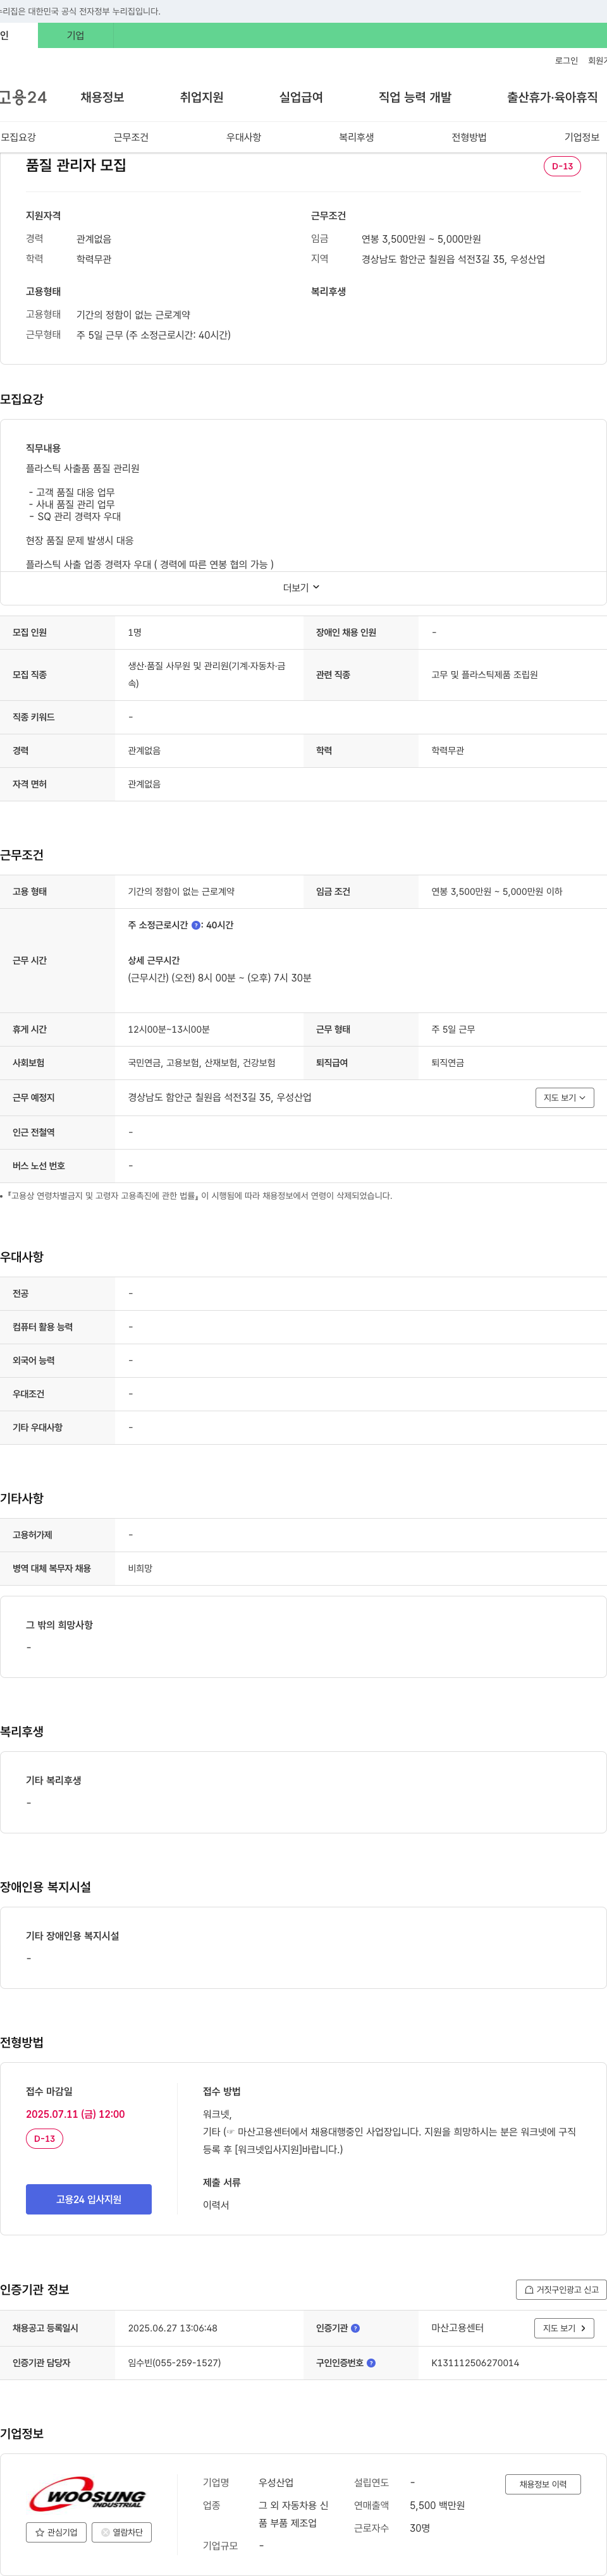Click the certification number K131112506270014

tap(475, 2363)
